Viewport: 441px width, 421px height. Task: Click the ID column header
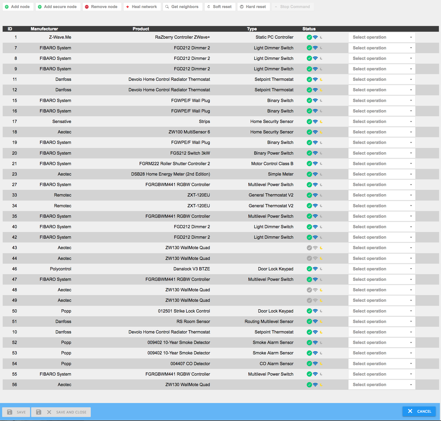(x=10, y=29)
